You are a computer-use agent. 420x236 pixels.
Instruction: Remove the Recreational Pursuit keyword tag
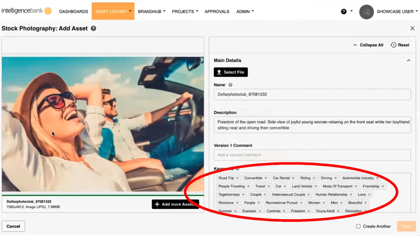pos(301,203)
